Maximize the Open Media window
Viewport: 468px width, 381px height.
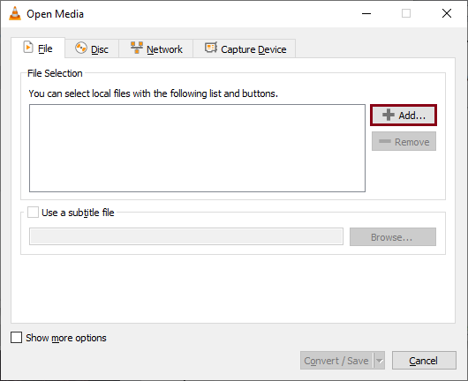click(x=406, y=13)
